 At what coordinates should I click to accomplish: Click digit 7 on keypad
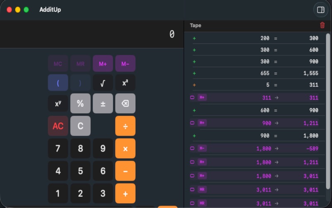point(58,149)
